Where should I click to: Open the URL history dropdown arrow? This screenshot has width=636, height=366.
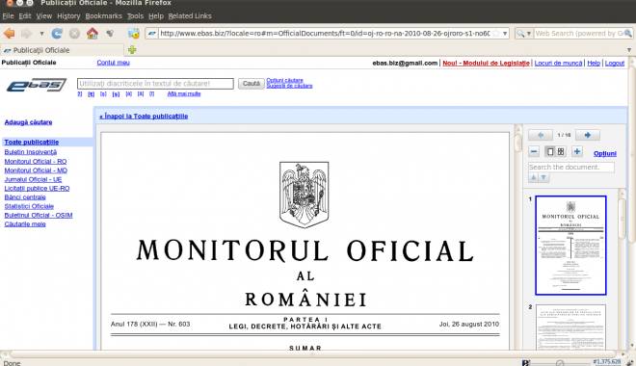tap(505, 34)
